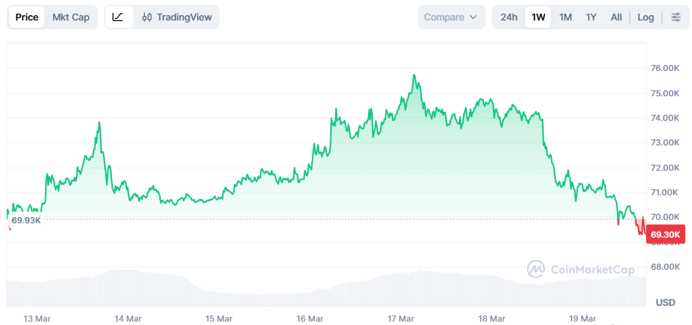The image size is (692, 325).
Task: Click the 69.93K opening price label
Action: (26, 220)
